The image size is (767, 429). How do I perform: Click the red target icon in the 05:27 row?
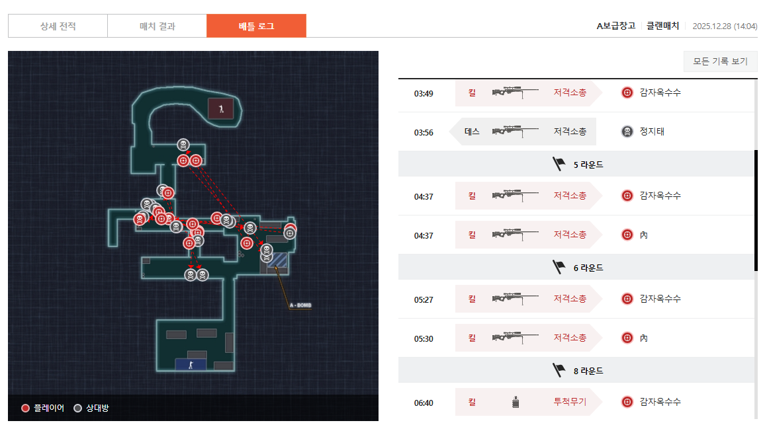pos(627,299)
